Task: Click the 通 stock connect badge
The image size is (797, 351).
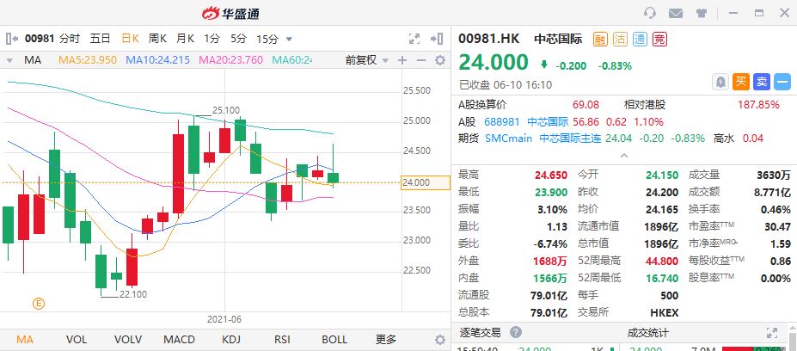Action: pos(640,40)
